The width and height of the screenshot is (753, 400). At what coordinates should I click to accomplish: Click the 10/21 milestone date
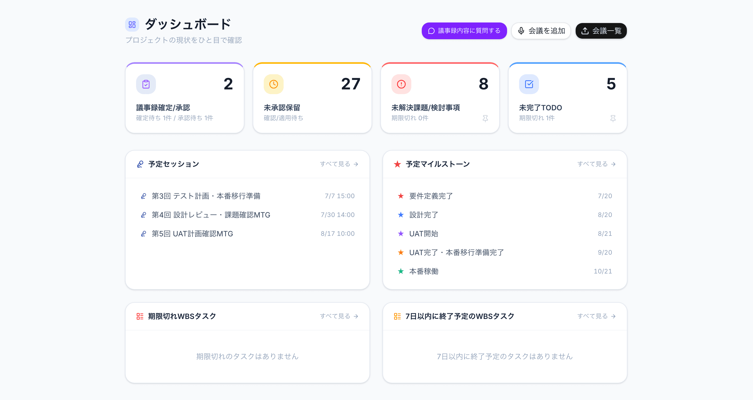603,271
